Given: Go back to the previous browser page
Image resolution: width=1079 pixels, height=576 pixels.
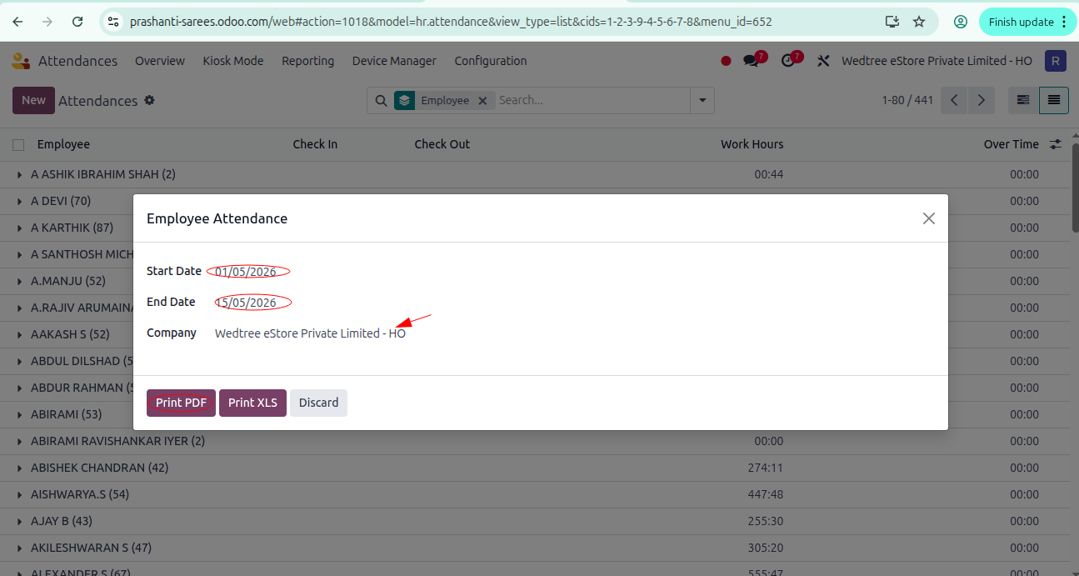Looking at the screenshot, I should point(18,22).
